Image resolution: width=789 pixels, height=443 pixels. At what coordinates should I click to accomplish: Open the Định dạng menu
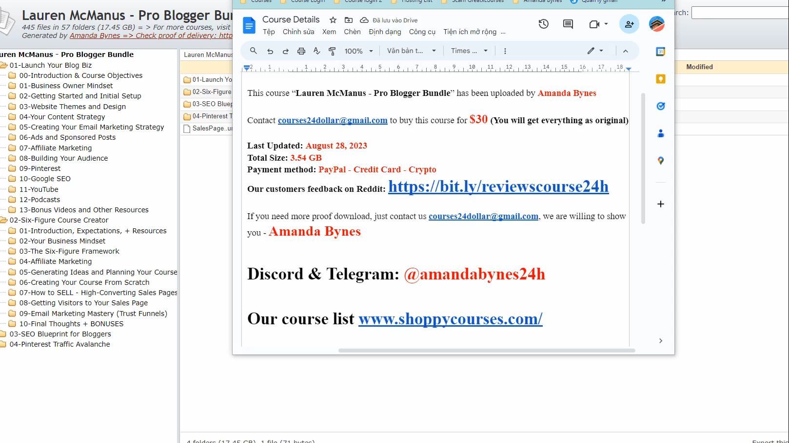coord(385,32)
